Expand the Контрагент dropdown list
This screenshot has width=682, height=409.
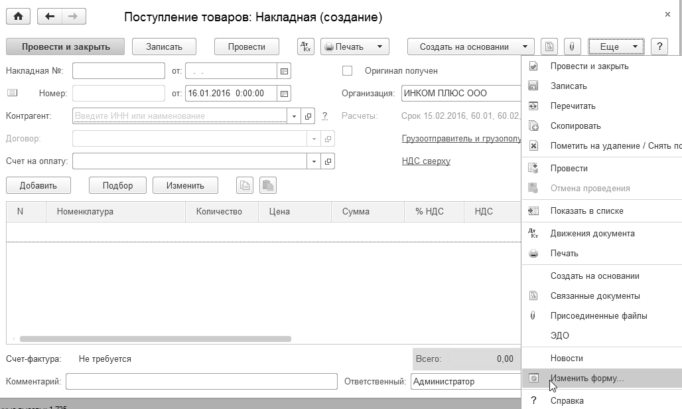coord(294,116)
